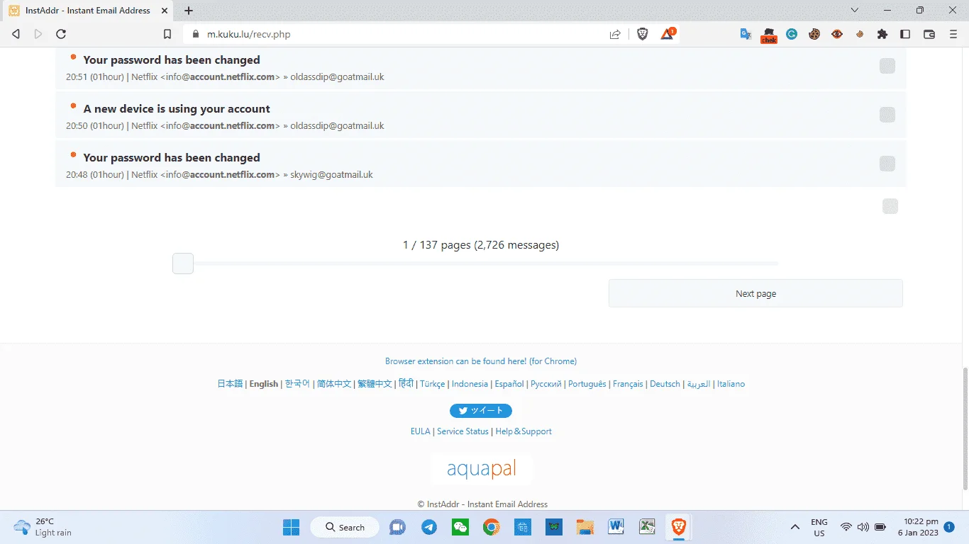Go back using browser back arrow
Image resolution: width=969 pixels, height=544 pixels.
click(16, 34)
